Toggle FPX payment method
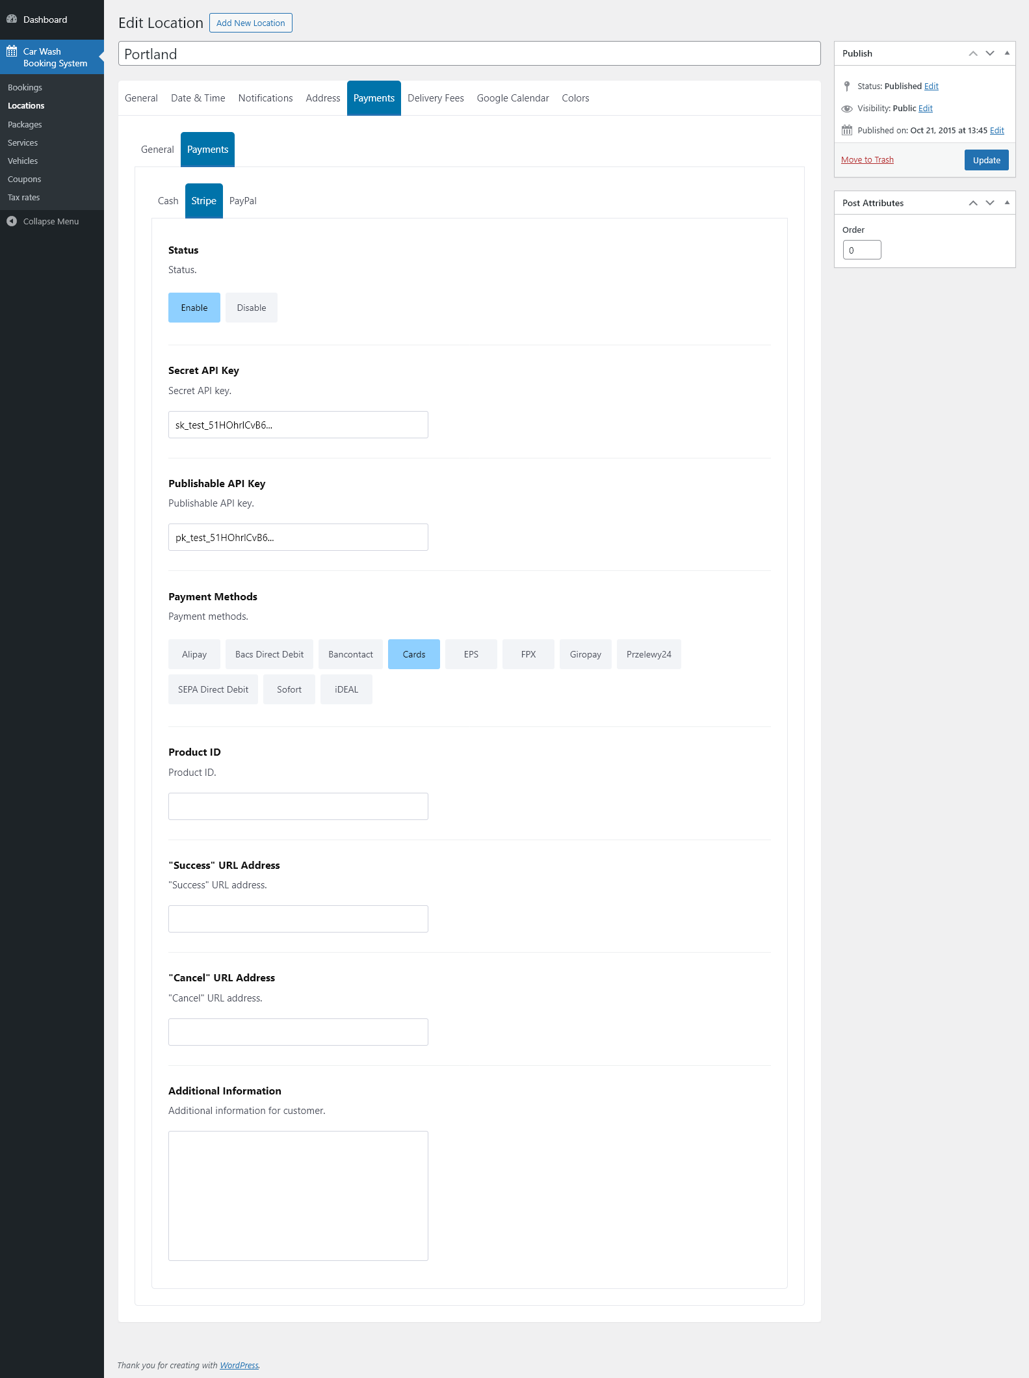This screenshot has width=1029, height=1378. [528, 654]
